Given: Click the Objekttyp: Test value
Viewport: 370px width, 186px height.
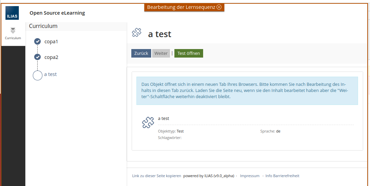Looking at the screenshot, I should point(180,131).
